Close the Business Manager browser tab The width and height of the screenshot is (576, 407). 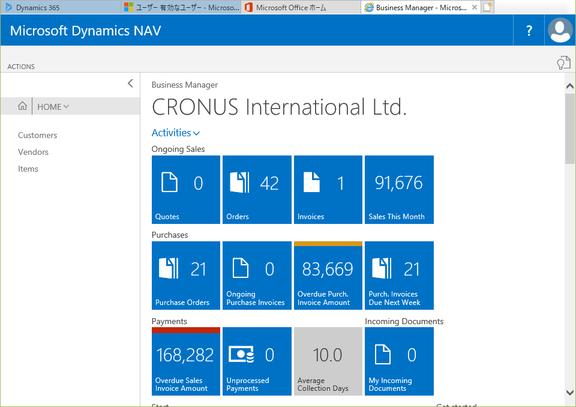click(475, 7)
